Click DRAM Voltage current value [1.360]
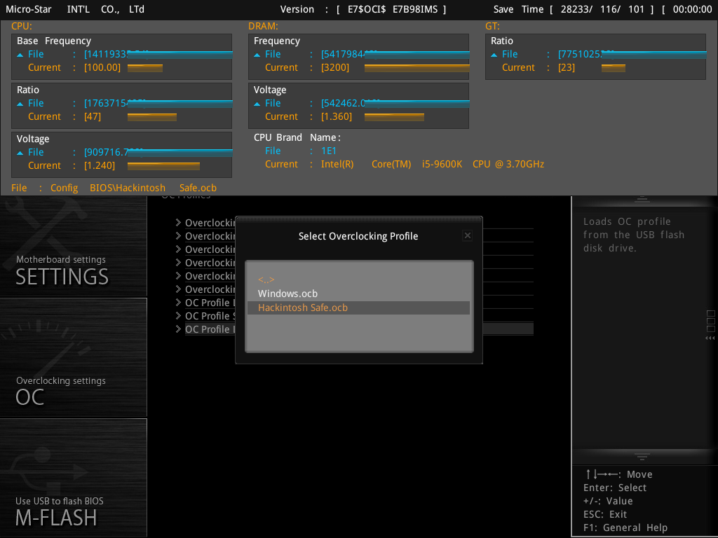Viewport: 718px width, 538px height. (337, 117)
